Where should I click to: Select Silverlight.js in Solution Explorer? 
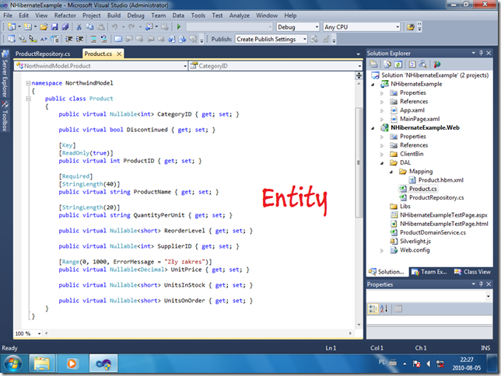coord(415,242)
